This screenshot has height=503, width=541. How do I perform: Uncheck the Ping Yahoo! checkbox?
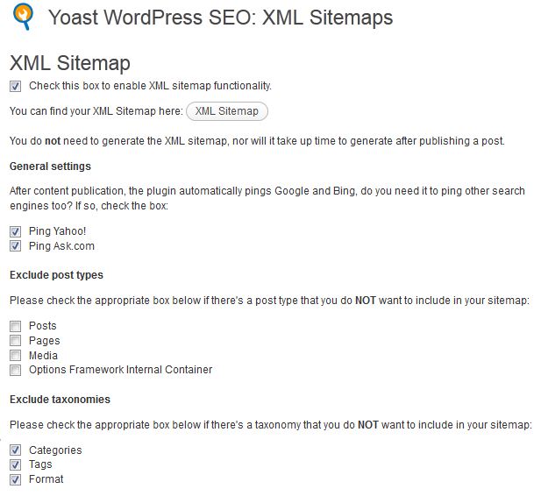15,231
